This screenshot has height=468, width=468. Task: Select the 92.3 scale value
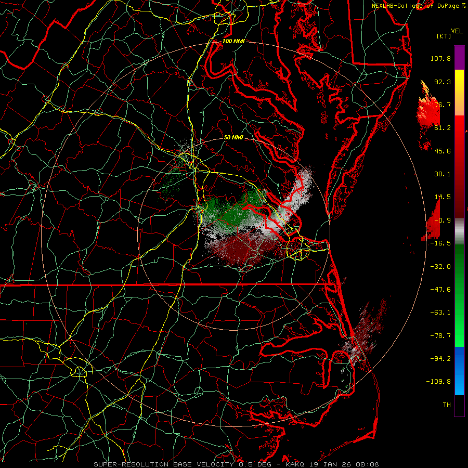pos(443,82)
